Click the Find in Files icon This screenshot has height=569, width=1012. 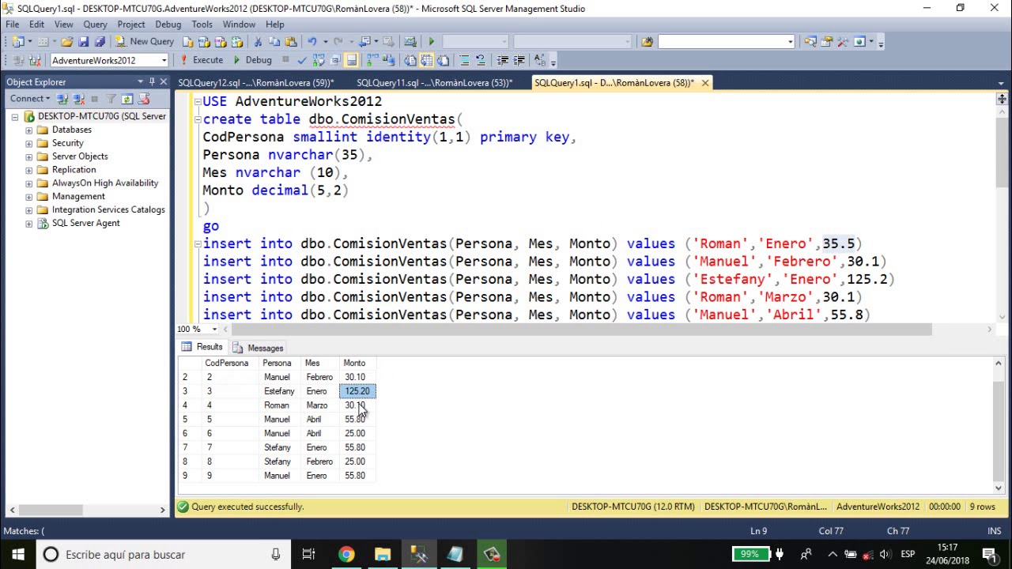pos(647,41)
